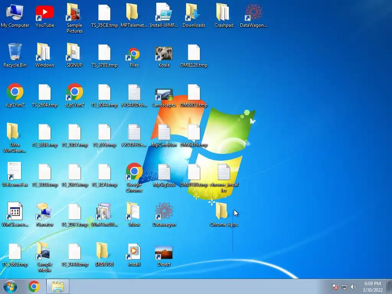Click the TS_35CB.tmp file icon

(x=104, y=13)
